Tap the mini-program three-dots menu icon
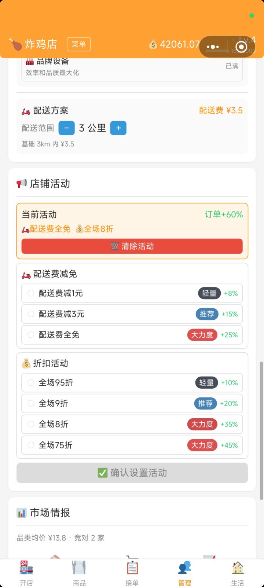Viewport: 264px width, 587px height. click(213, 47)
